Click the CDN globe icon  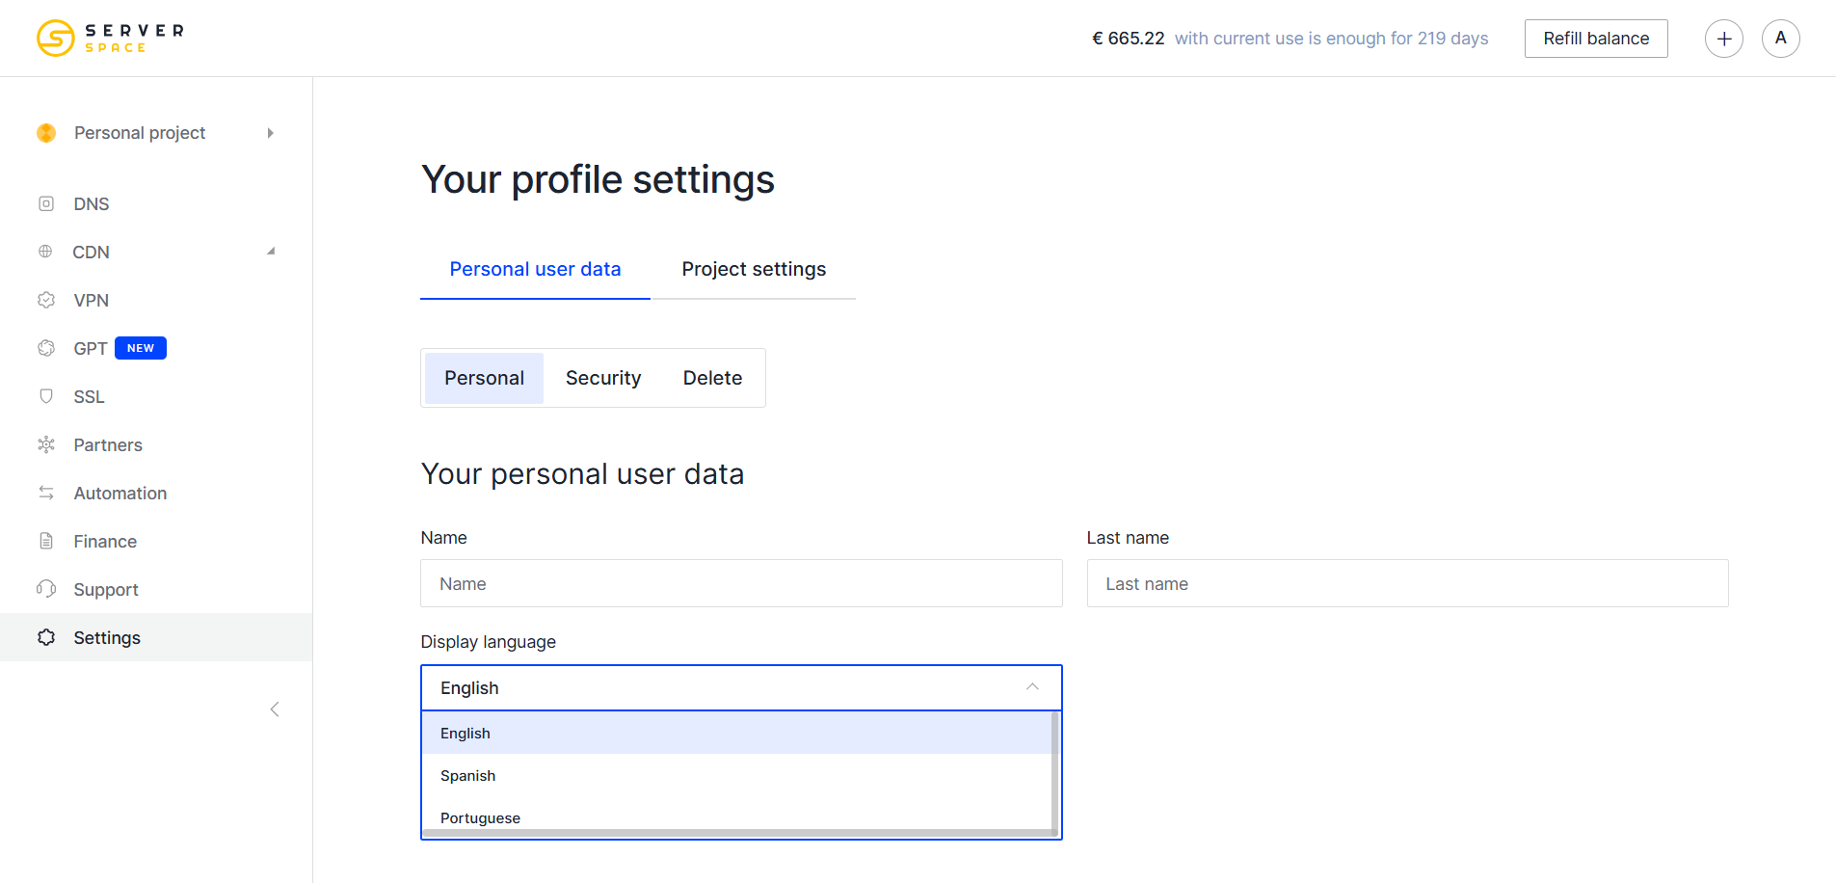45,252
